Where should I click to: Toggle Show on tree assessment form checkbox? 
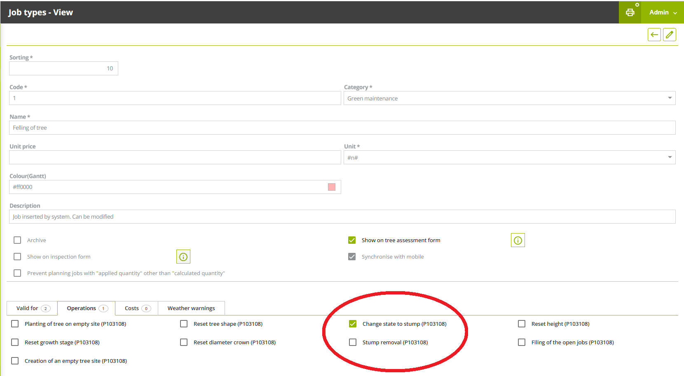pos(352,240)
